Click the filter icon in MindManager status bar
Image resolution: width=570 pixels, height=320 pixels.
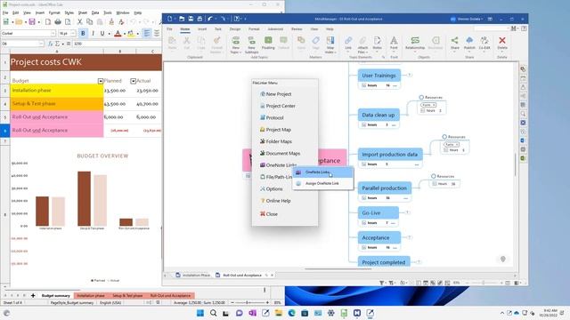click(382, 283)
